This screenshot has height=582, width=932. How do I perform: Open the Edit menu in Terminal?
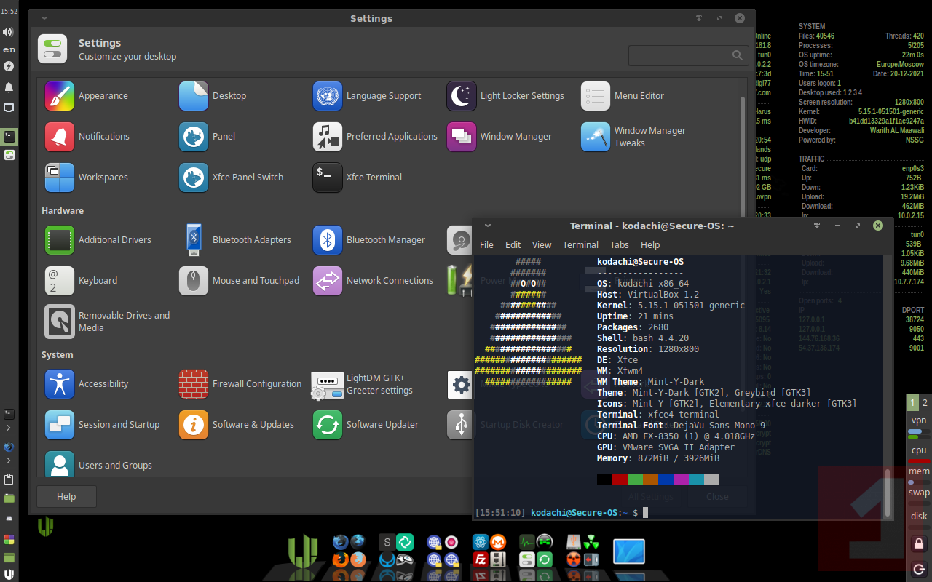coord(513,245)
